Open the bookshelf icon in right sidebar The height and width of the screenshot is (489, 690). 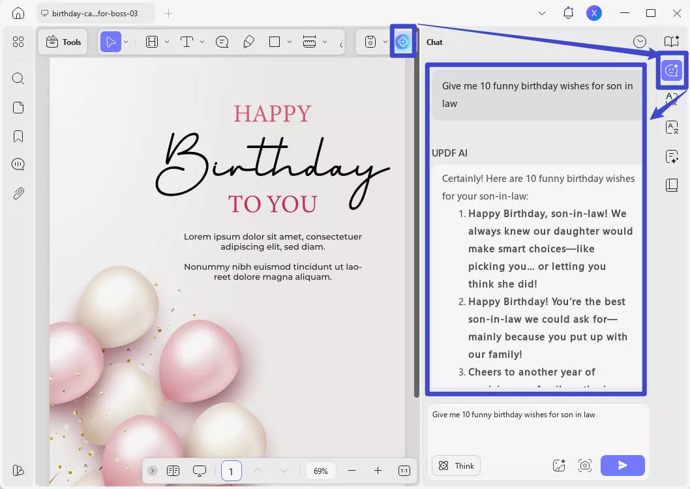pyautogui.click(x=672, y=185)
